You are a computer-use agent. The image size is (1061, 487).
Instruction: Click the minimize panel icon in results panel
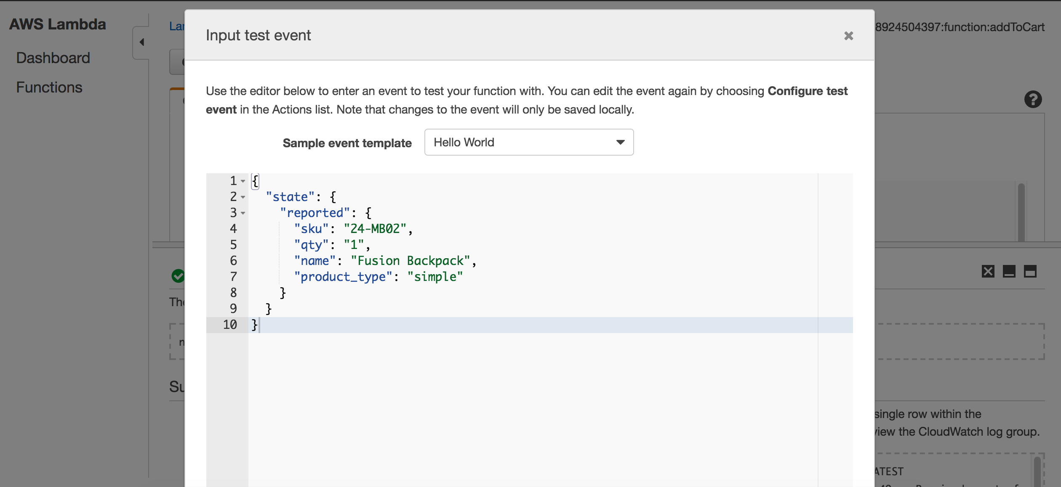[x=1009, y=271]
